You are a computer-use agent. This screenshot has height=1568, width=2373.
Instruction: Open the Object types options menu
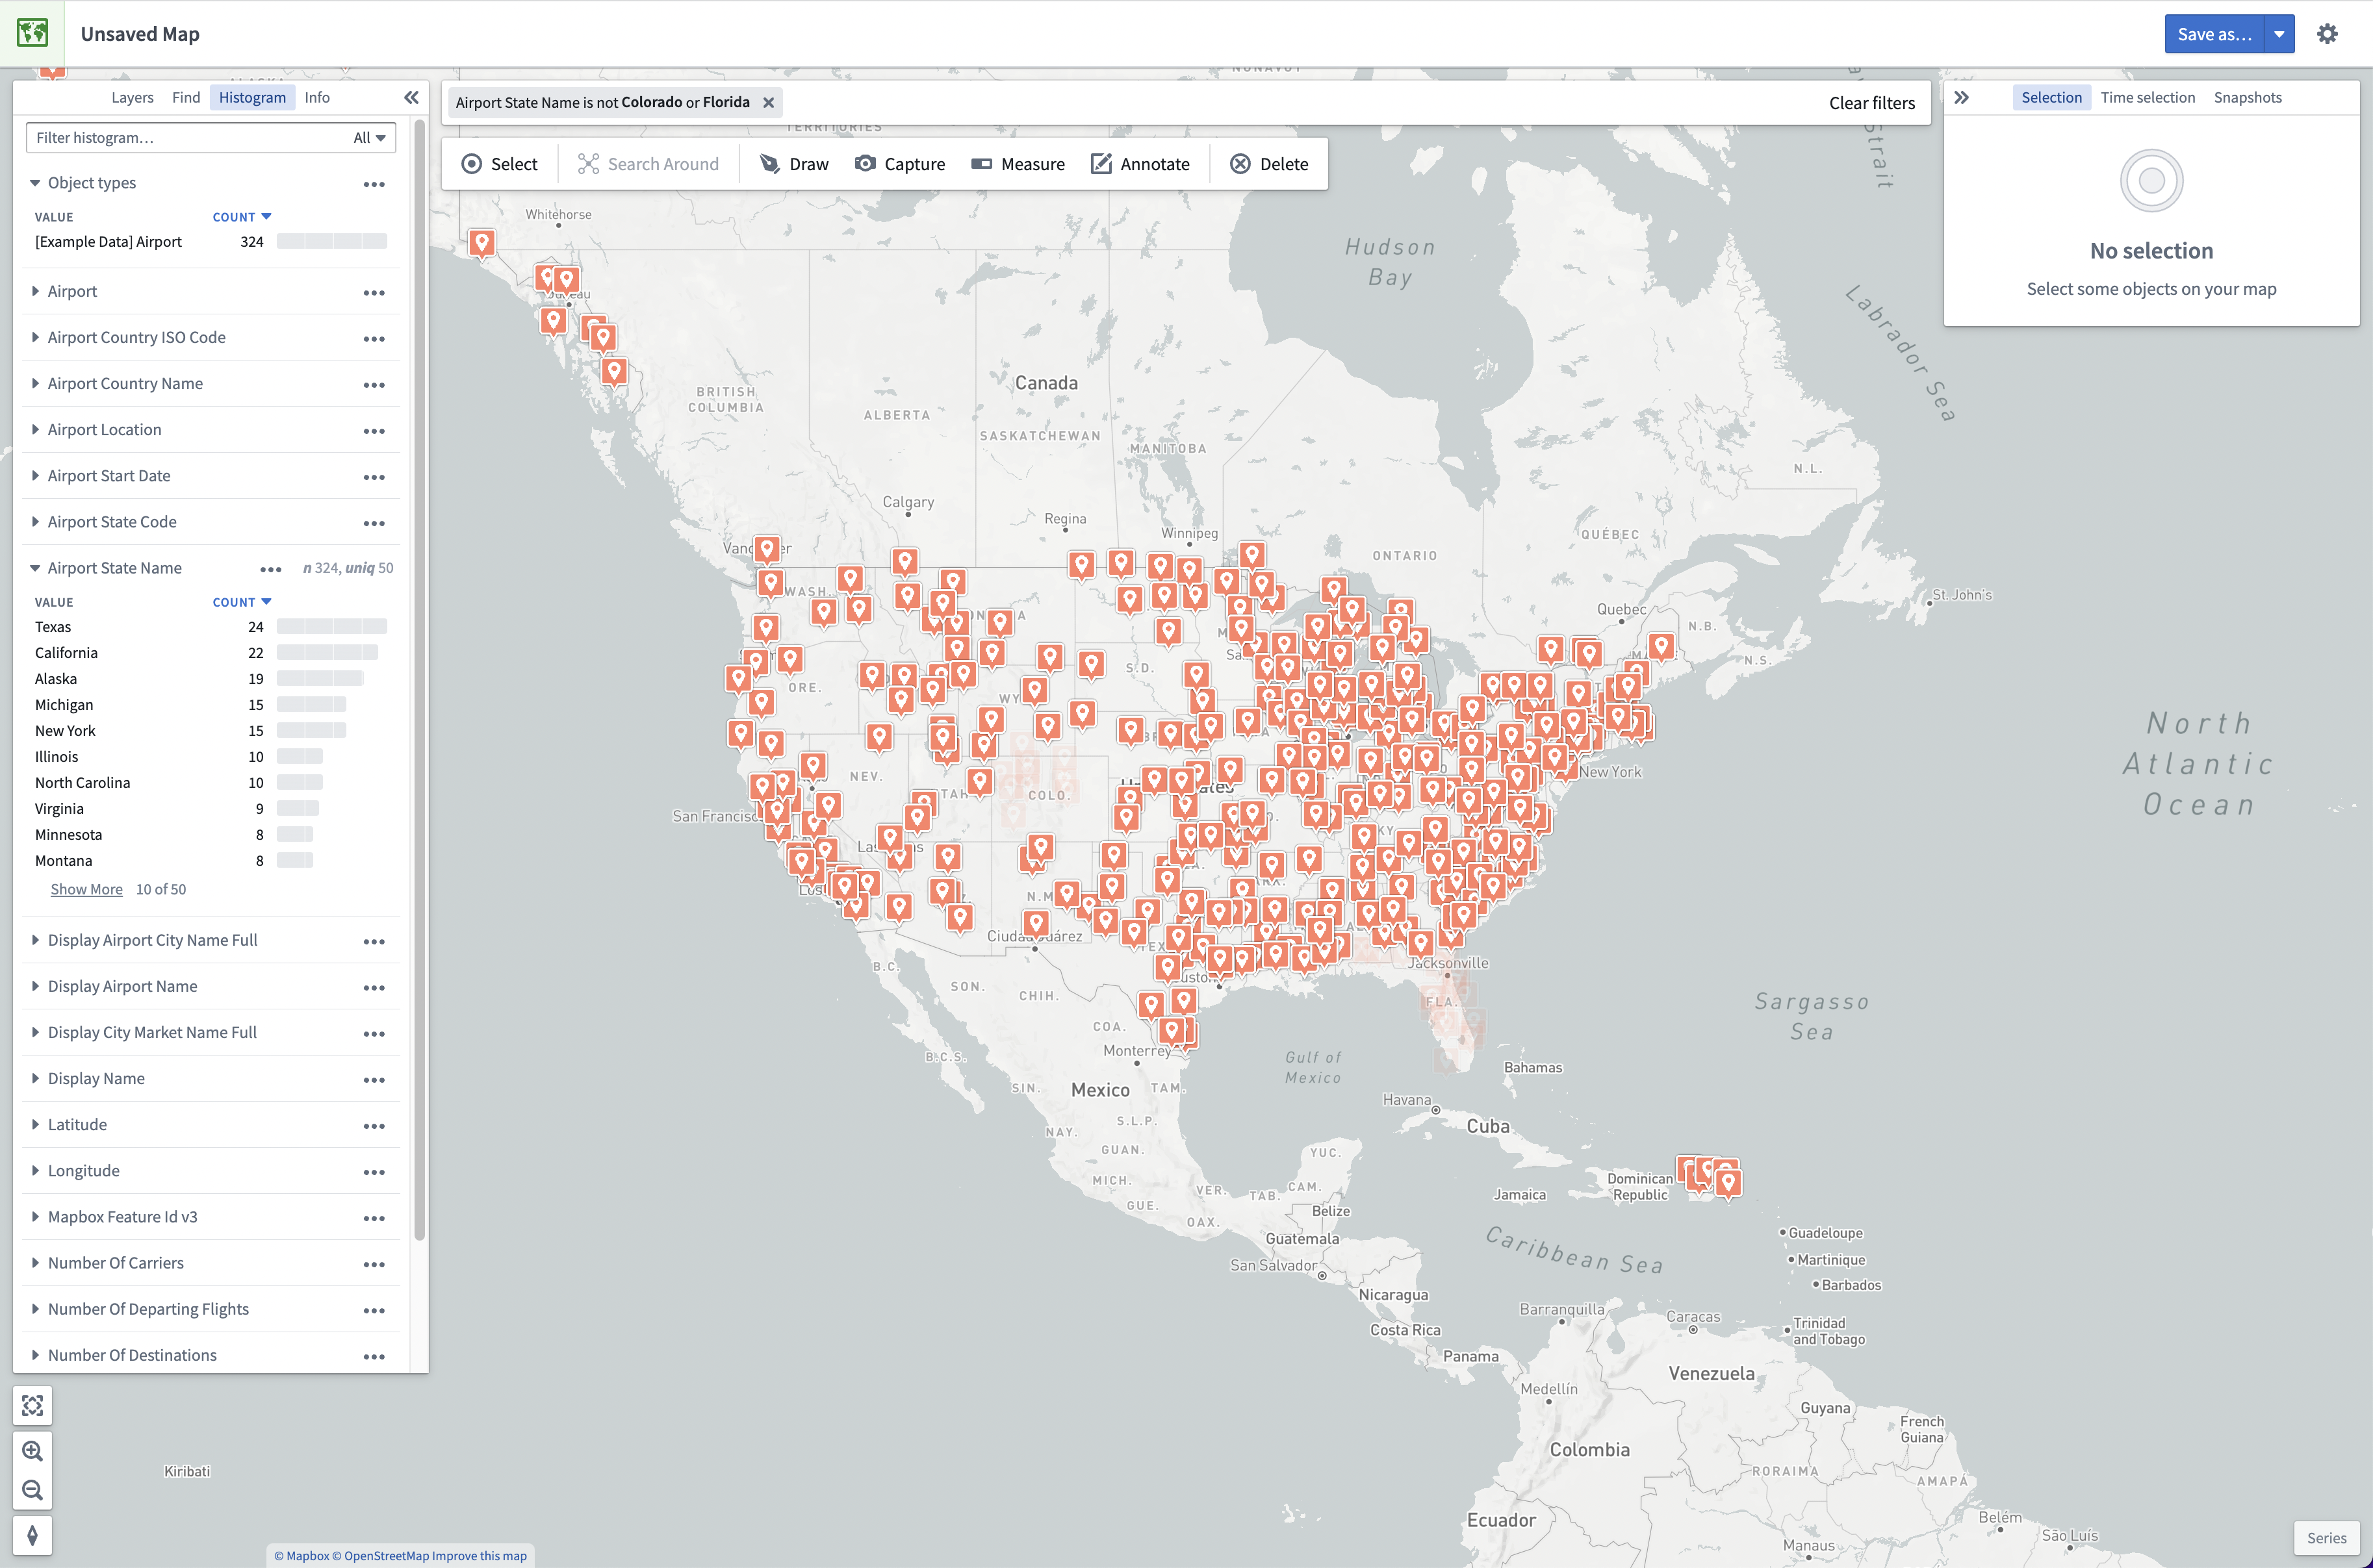(374, 184)
